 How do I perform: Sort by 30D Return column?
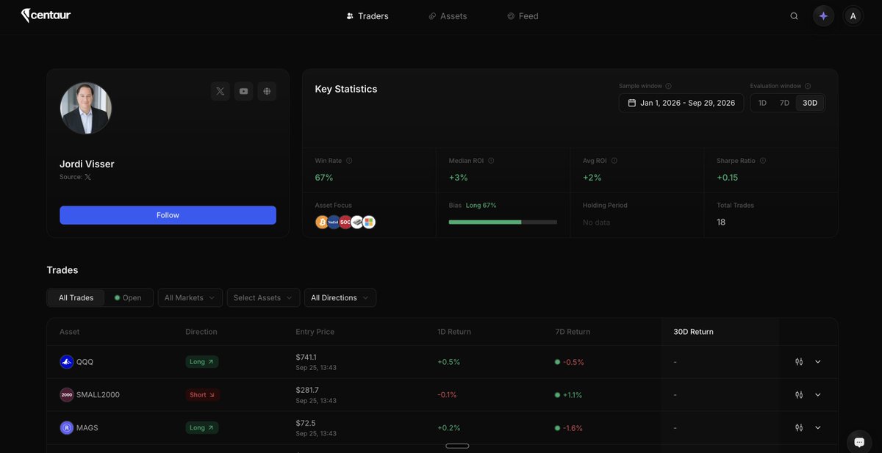coord(693,332)
